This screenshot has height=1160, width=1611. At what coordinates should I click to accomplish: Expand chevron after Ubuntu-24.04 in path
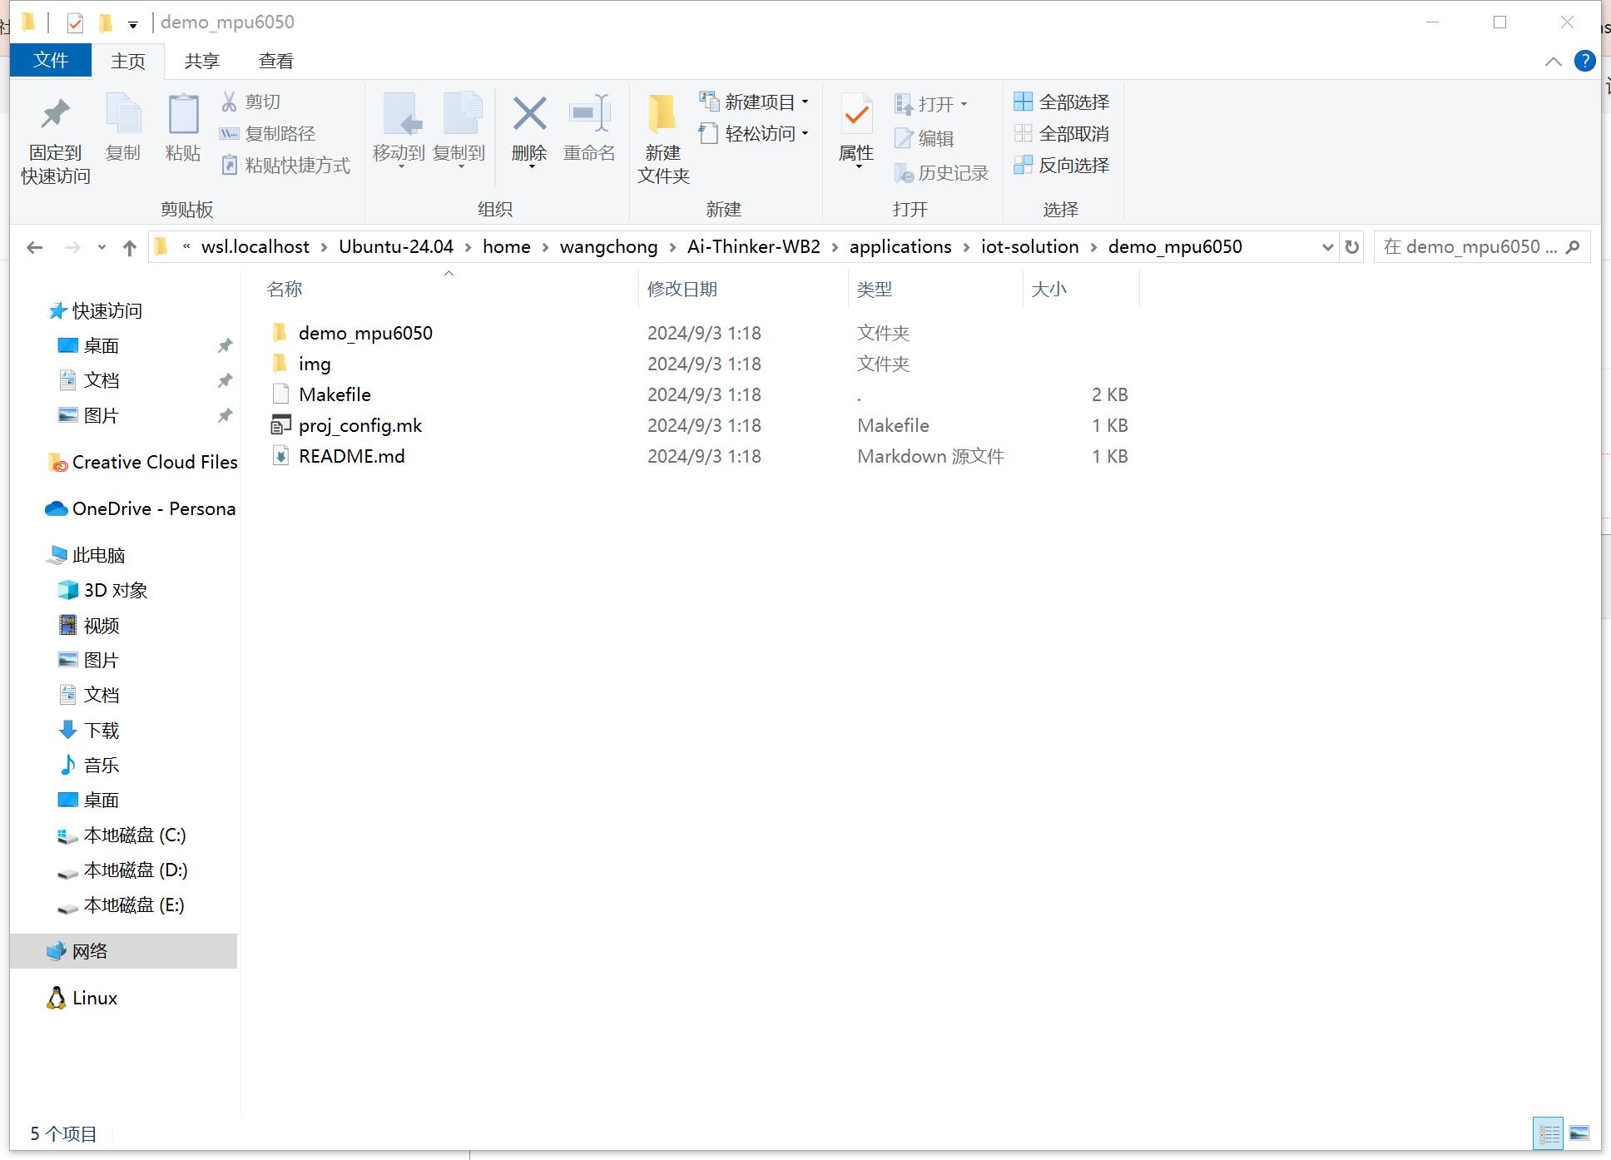point(468,247)
